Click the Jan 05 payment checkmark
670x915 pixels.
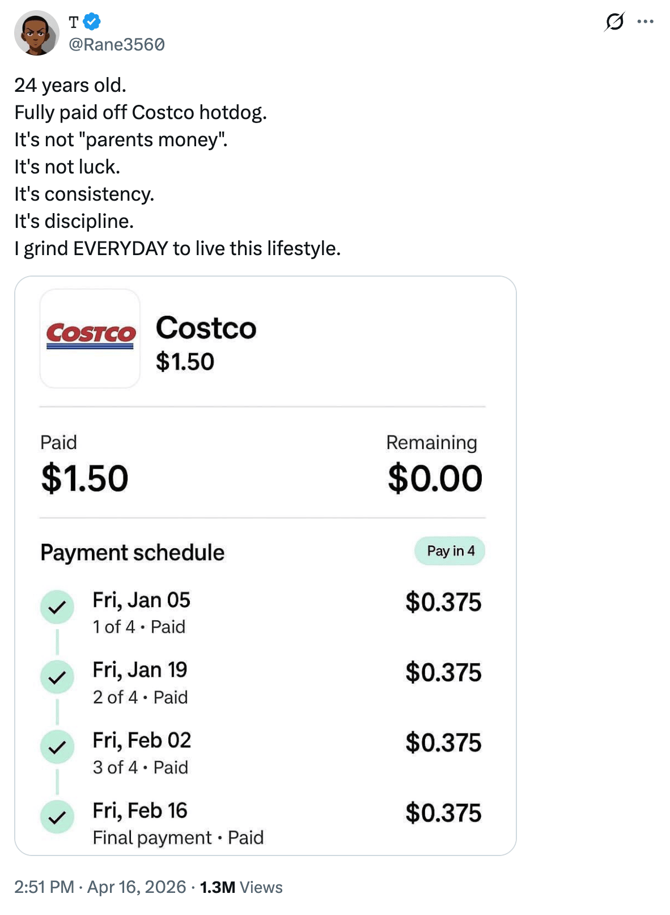57,607
